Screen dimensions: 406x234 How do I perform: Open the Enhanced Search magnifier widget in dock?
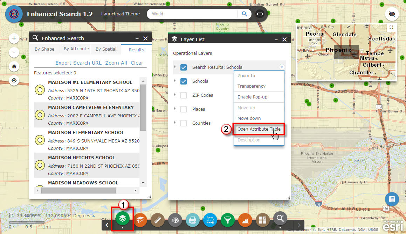280,219
